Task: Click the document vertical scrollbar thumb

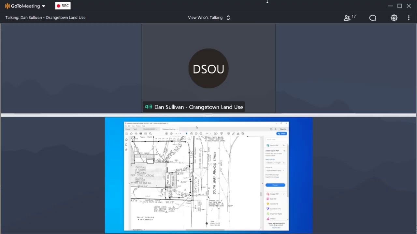Action: 261,194
